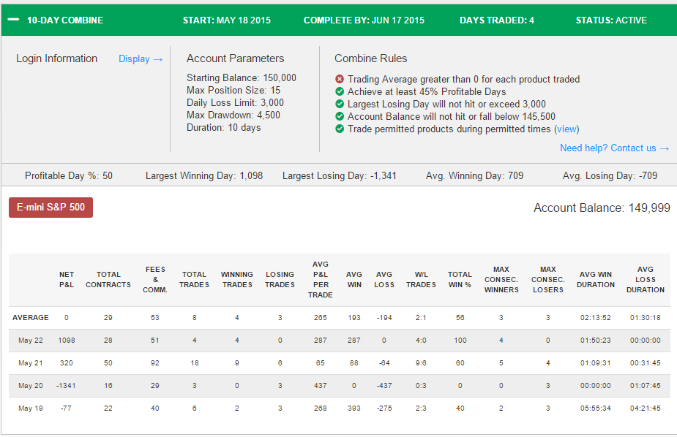
Task: Click Avg. Winning Day: 709 stat
Action: click(x=474, y=176)
